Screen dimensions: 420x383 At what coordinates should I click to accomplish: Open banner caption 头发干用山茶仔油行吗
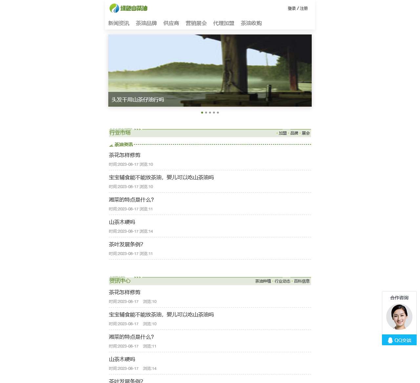coord(137,100)
